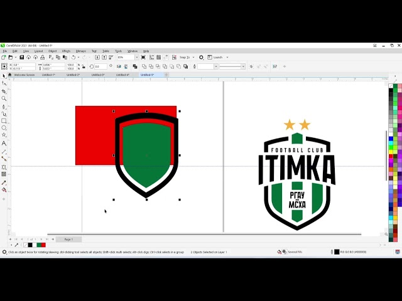402x301 pixels.
Task: Expand the Snap To dropdown
Action: click(193, 57)
